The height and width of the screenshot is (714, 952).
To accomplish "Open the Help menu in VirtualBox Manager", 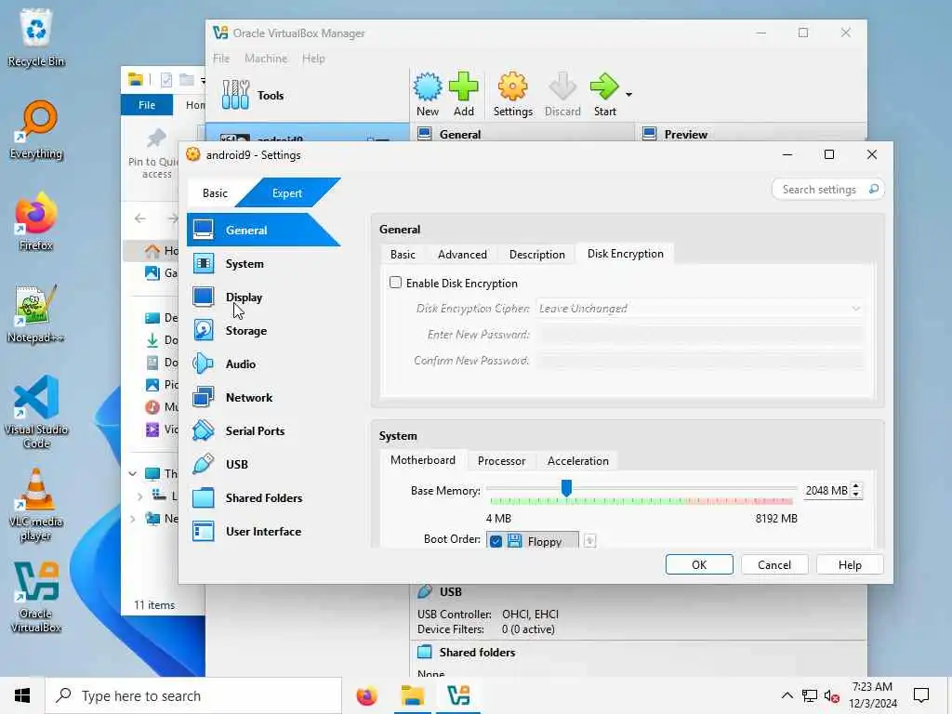I will pos(313,59).
